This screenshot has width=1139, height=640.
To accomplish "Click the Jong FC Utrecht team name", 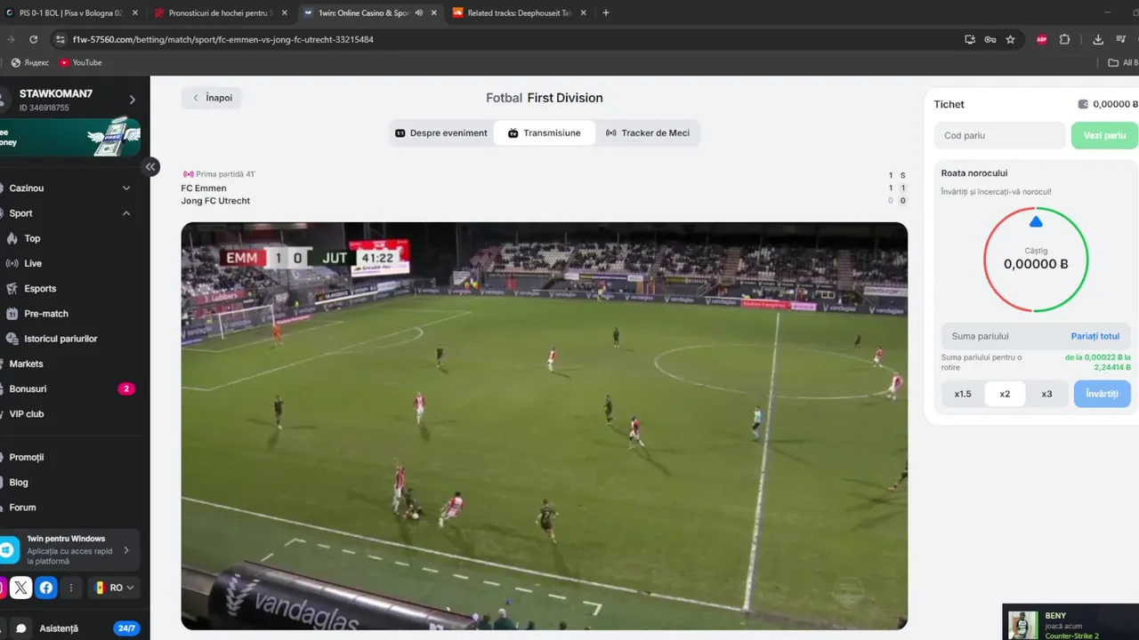I will point(215,201).
